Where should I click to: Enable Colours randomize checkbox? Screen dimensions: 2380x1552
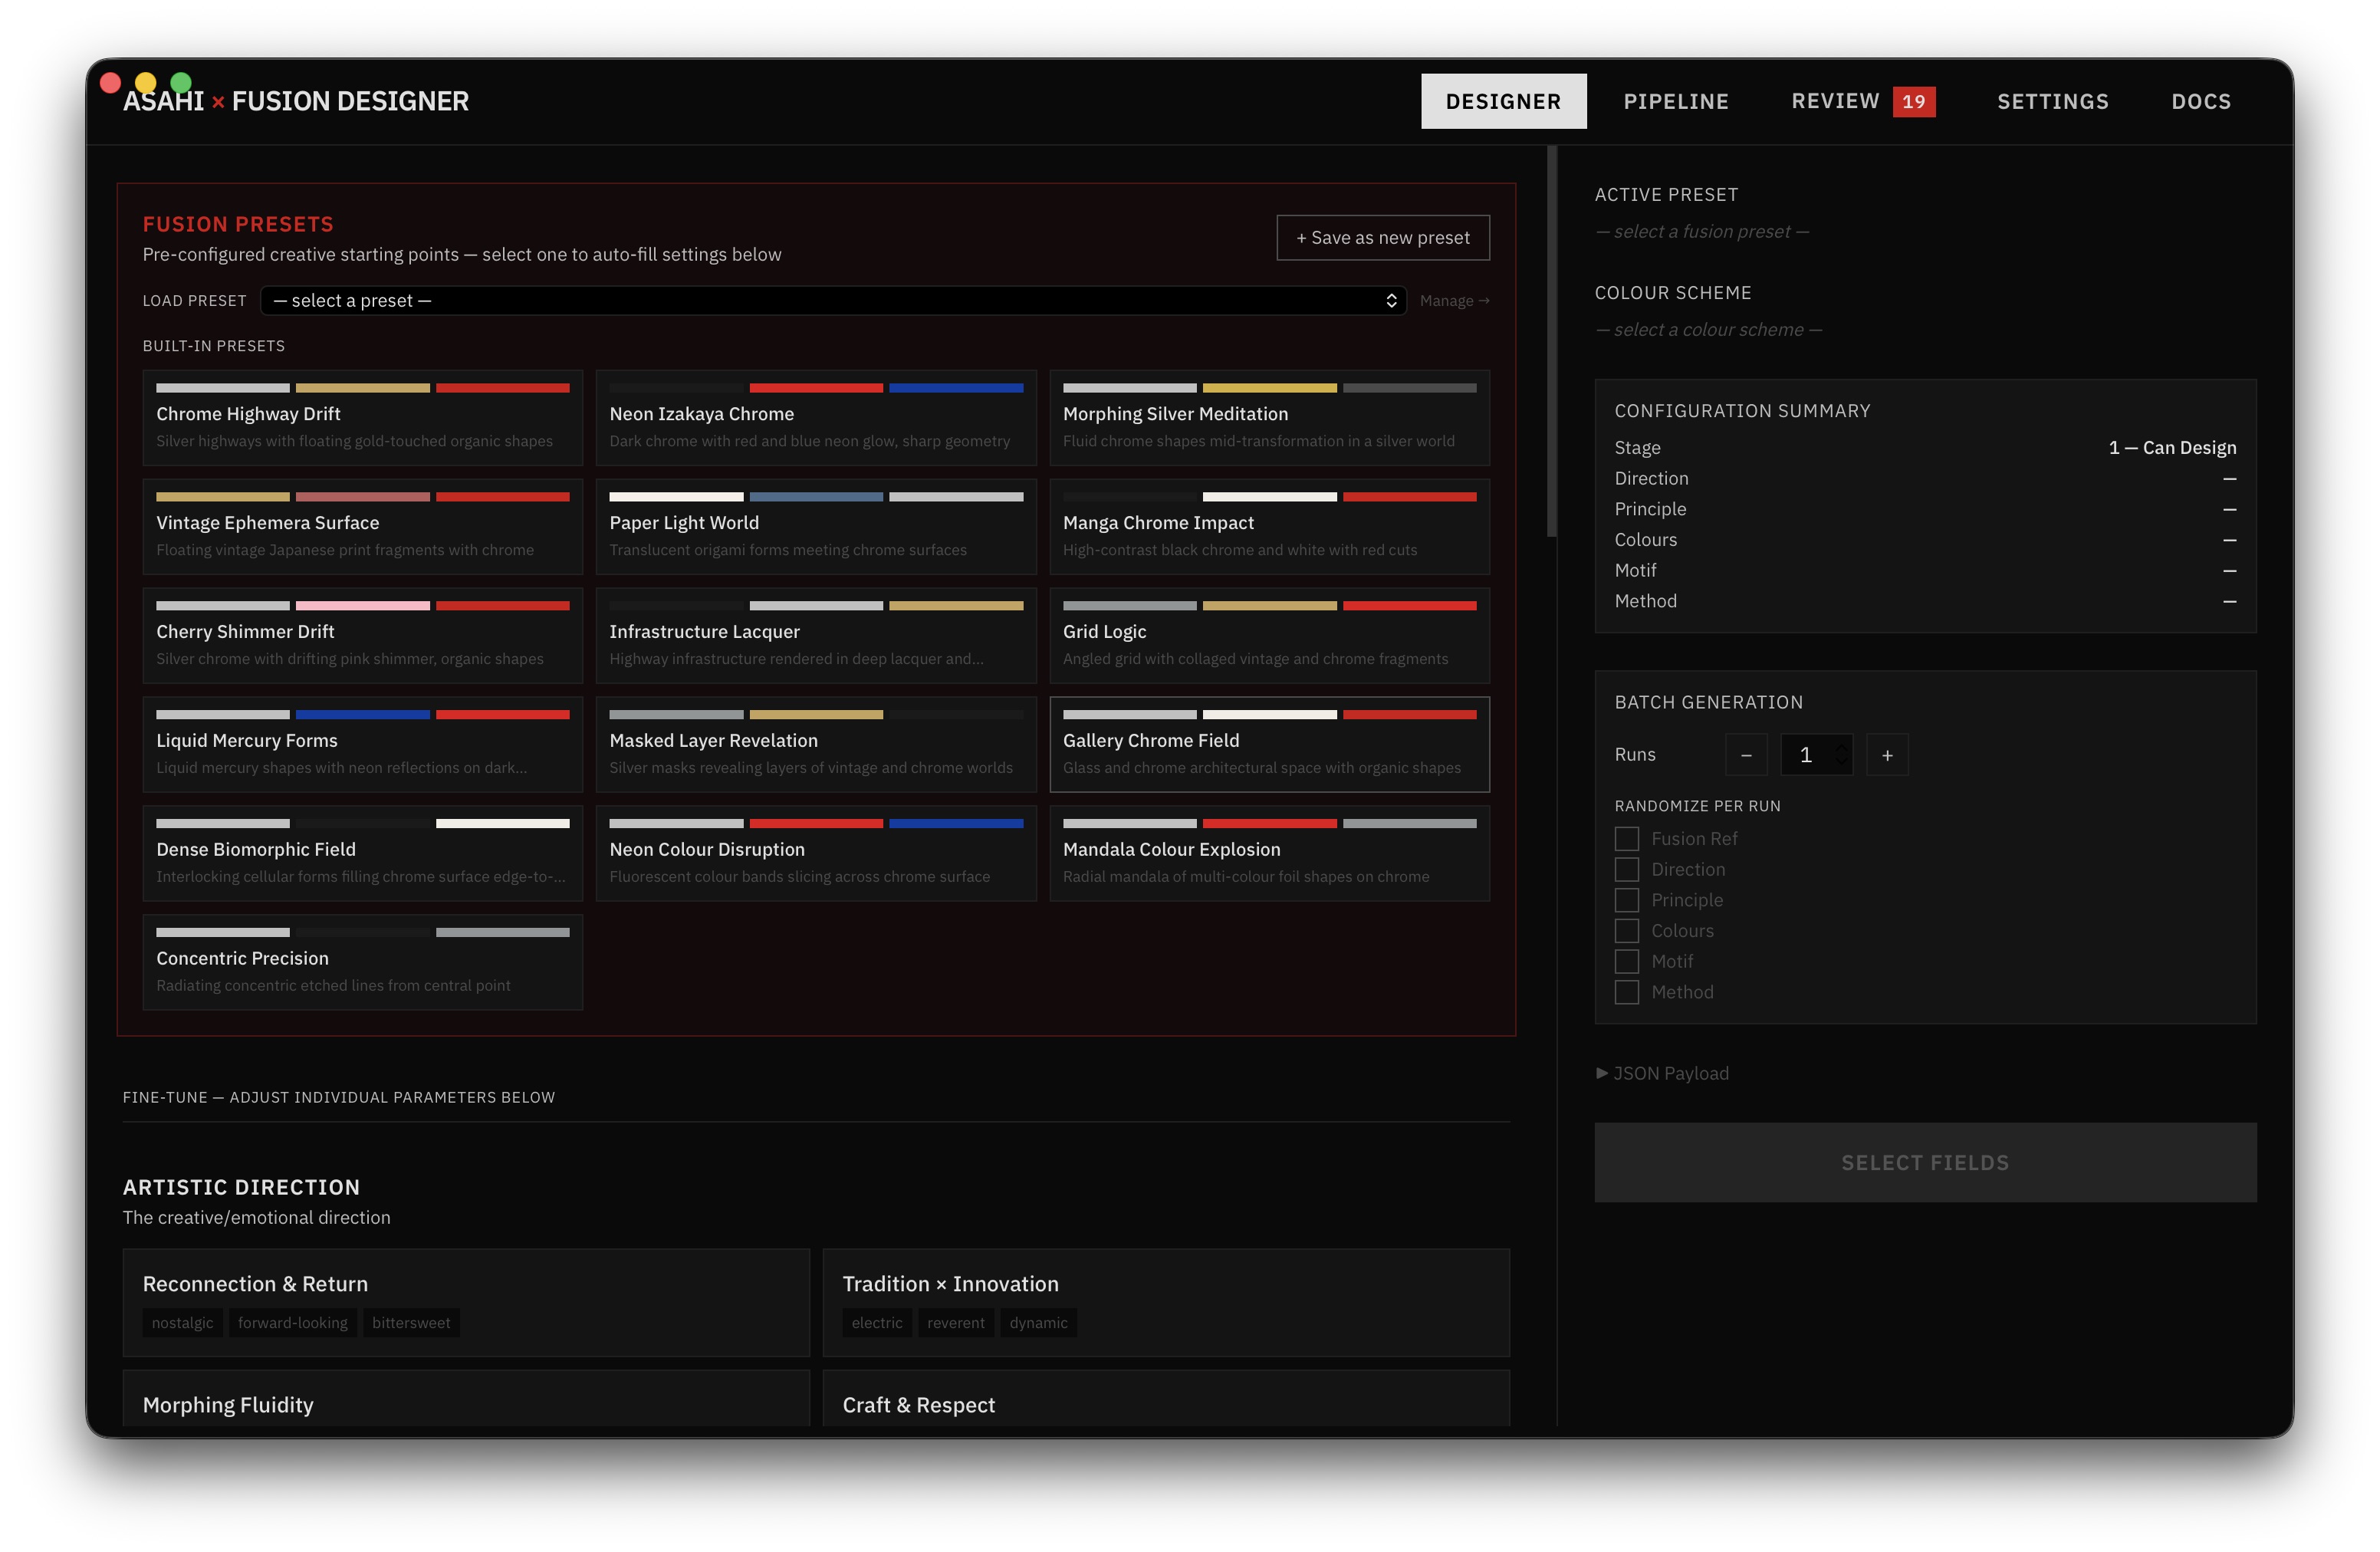[1627, 931]
